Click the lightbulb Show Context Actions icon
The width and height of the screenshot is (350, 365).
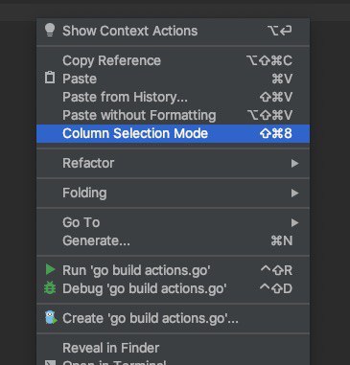(50, 31)
